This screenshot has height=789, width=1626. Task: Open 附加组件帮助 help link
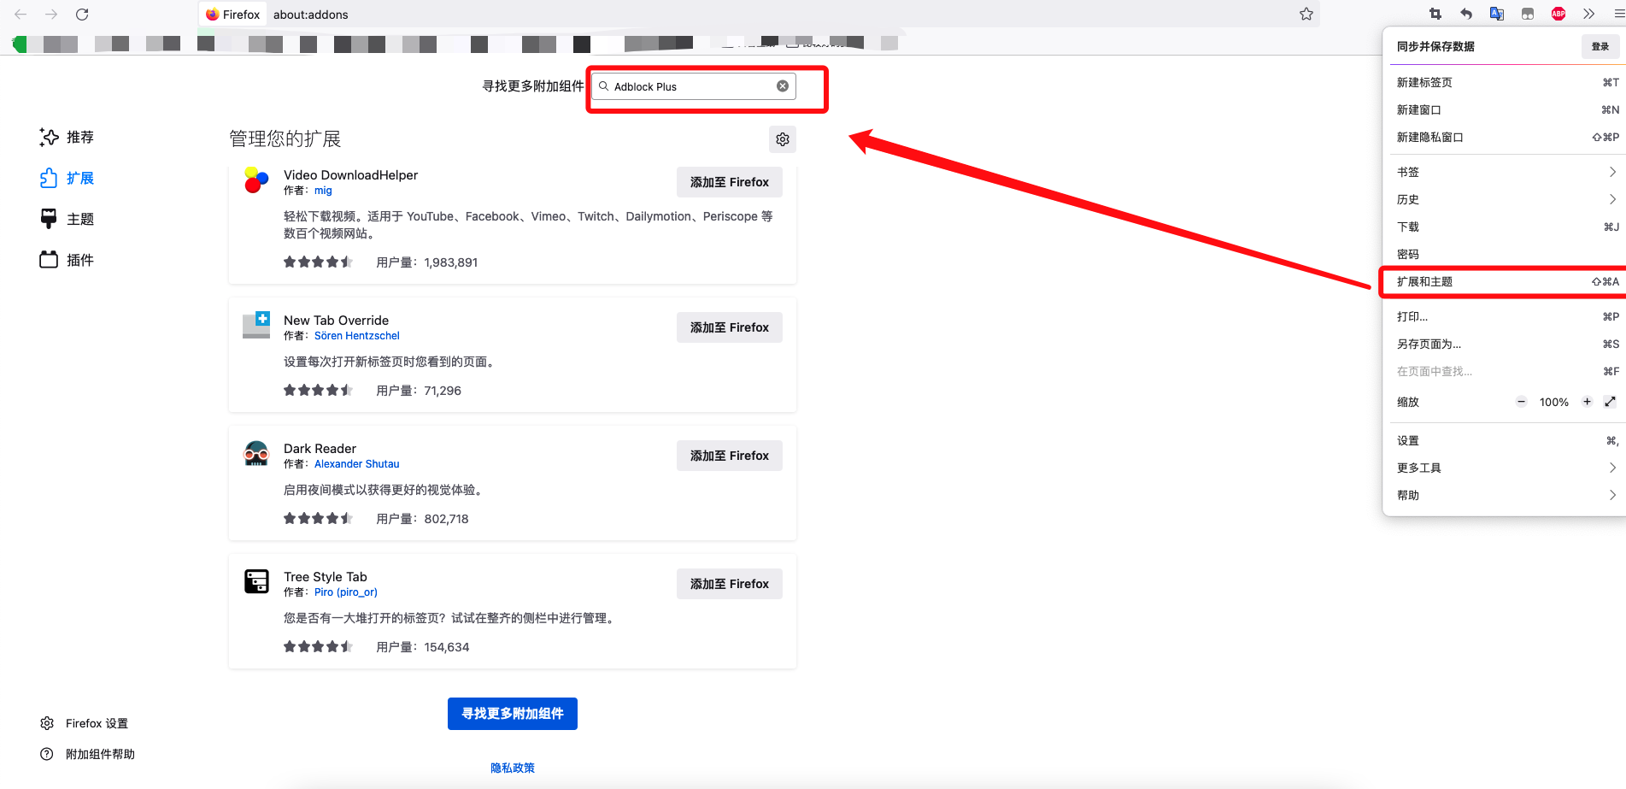[87, 754]
